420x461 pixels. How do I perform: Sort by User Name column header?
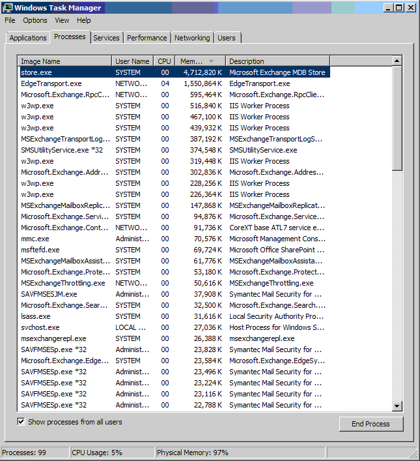[x=132, y=61]
